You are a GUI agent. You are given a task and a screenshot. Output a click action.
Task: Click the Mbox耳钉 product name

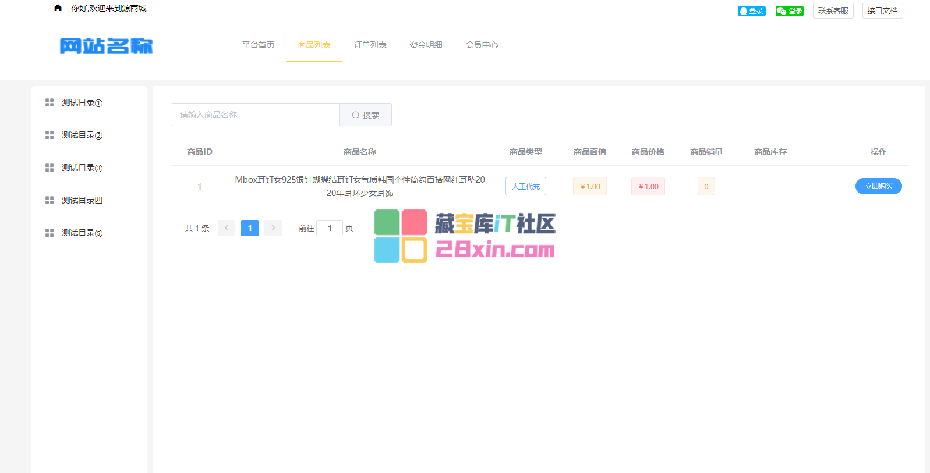pyautogui.click(x=360, y=186)
